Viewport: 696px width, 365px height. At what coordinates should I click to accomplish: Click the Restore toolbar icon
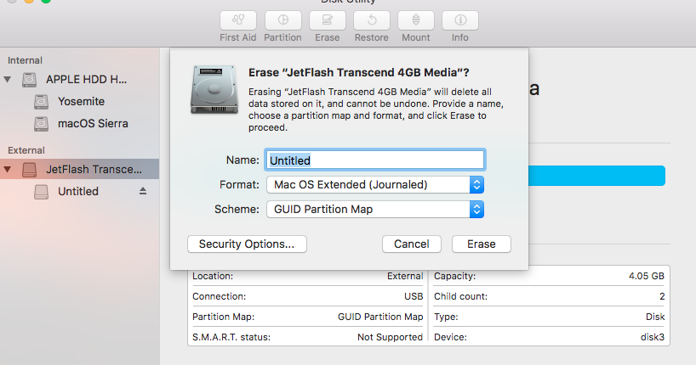(371, 20)
